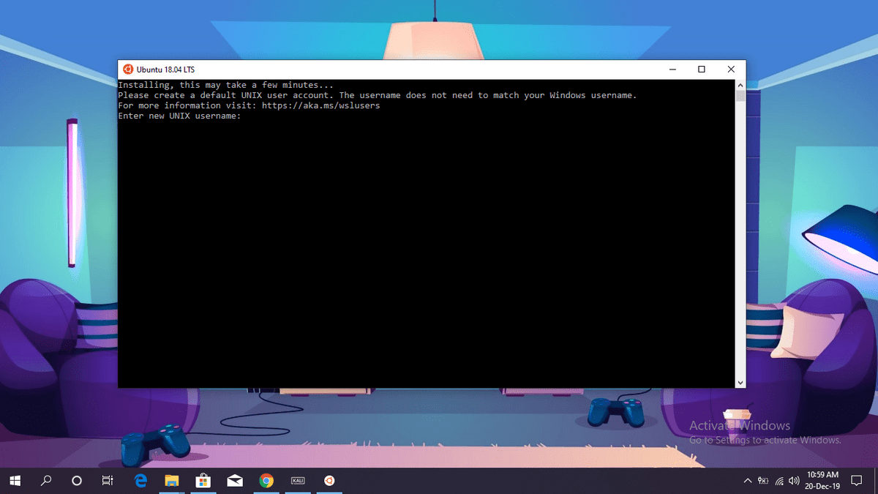The height and width of the screenshot is (494, 878).
Task: Click the terminal scrollbar up arrow
Action: 740,85
